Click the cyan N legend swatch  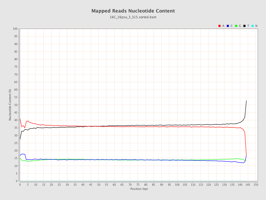coord(252,26)
